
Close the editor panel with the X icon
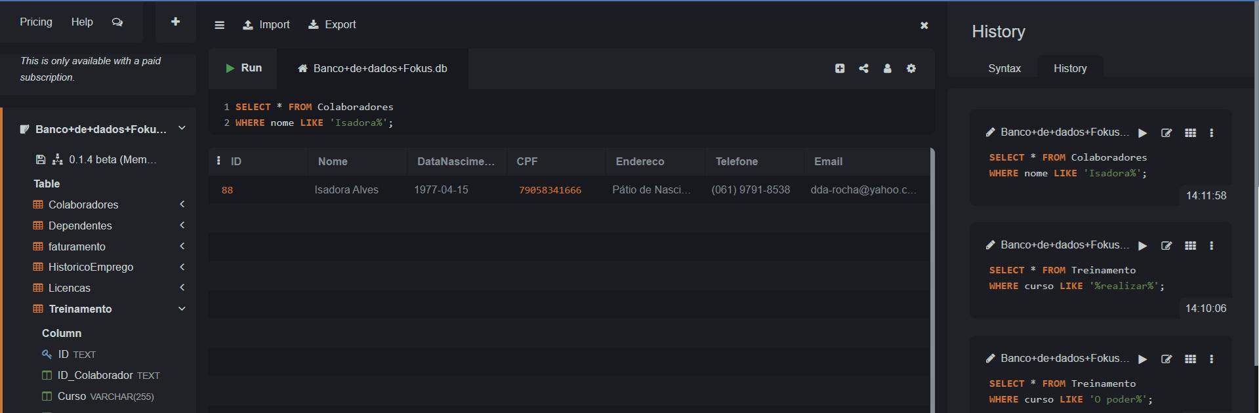click(x=924, y=26)
